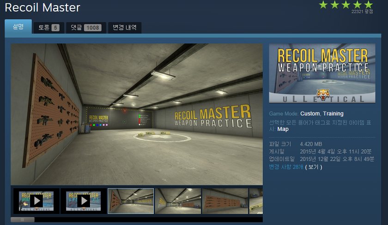Switch to the 변경 내역 tab
This screenshot has height=225, width=388.
125,28
